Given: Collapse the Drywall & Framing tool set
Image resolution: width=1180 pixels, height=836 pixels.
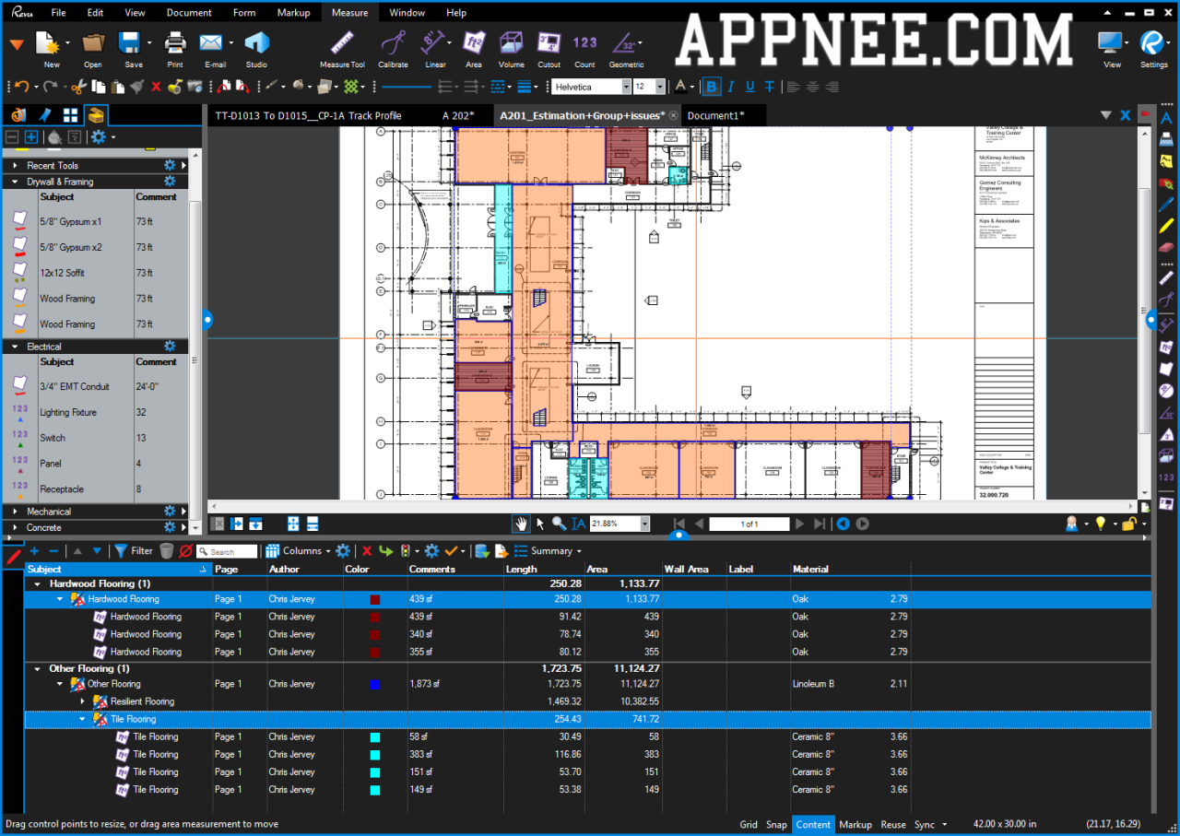Looking at the screenshot, I should [17, 182].
